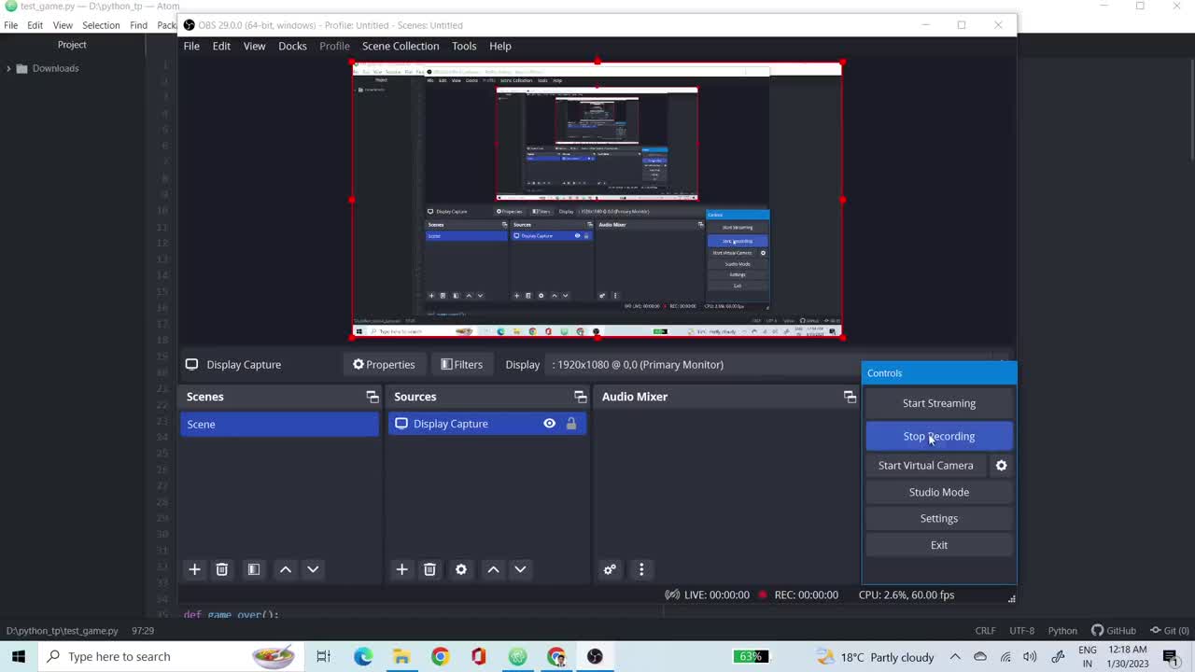This screenshot has height=672, width=1195.
Task: Click Git (0) in Atom status bar
Action: [x=1169, y=630]
